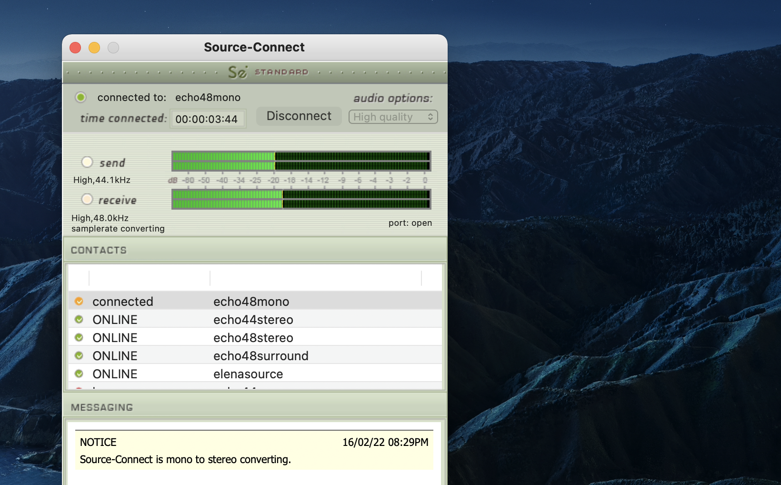Click the receive audio level meter
This screenshot has height=485, width=781.
(x=301, y=199)
